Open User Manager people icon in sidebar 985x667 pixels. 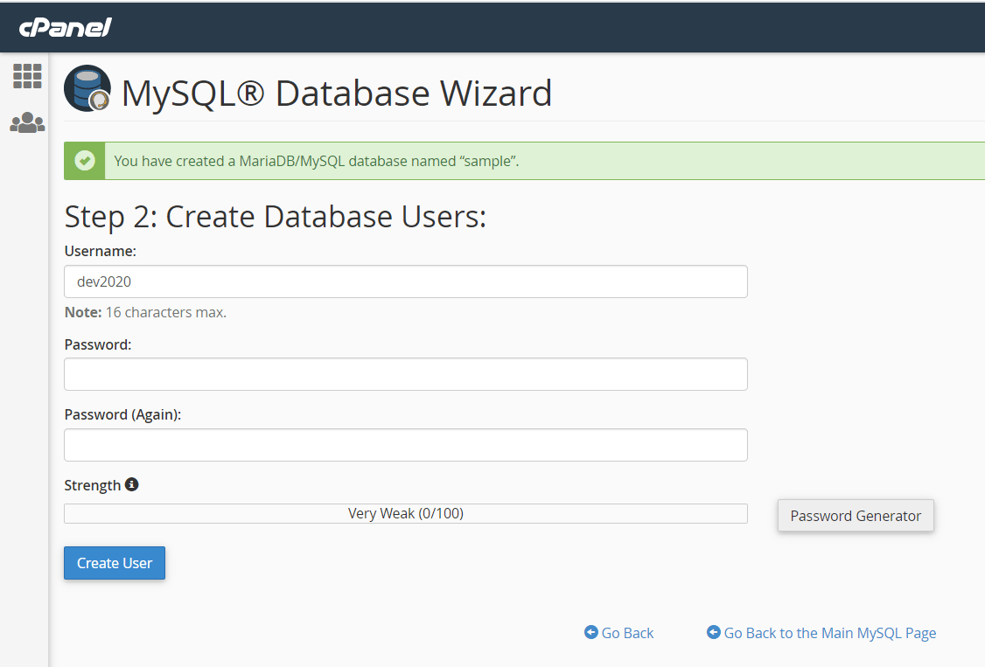27,122
